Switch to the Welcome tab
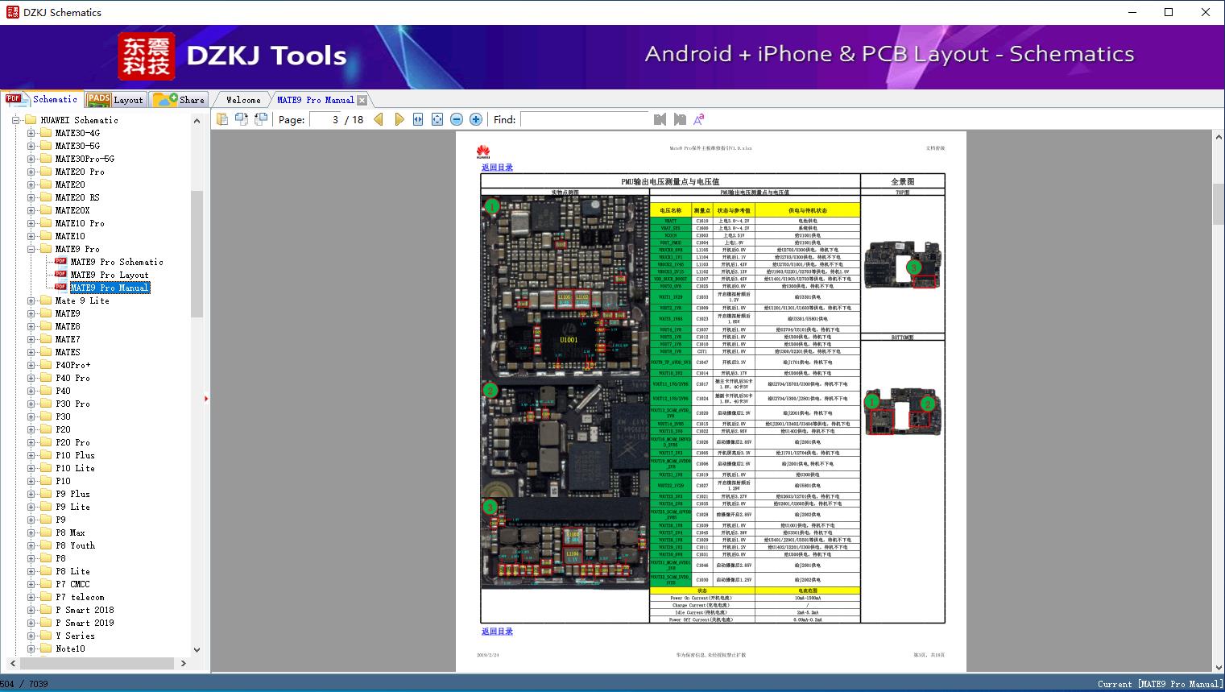 pyautogui.click(x=242, y=100)
